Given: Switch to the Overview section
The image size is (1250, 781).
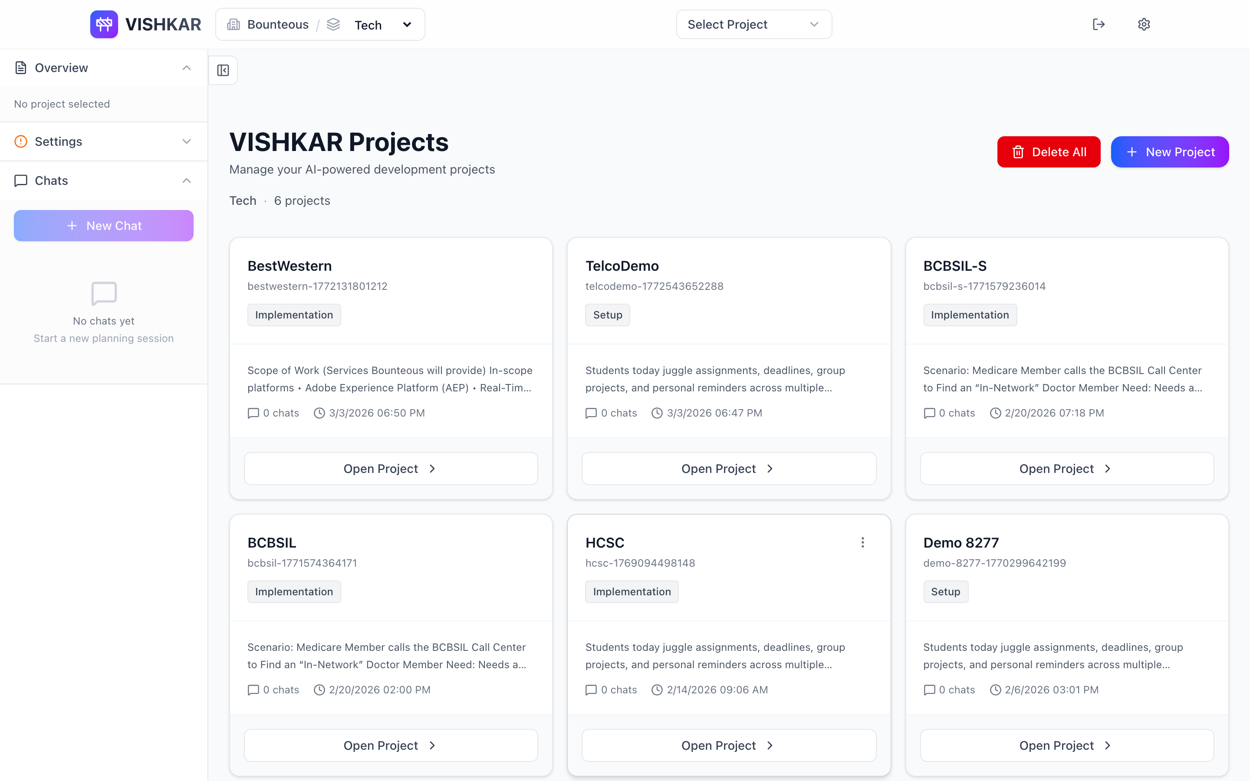Looking at the screenshot, I should (61, 67).
